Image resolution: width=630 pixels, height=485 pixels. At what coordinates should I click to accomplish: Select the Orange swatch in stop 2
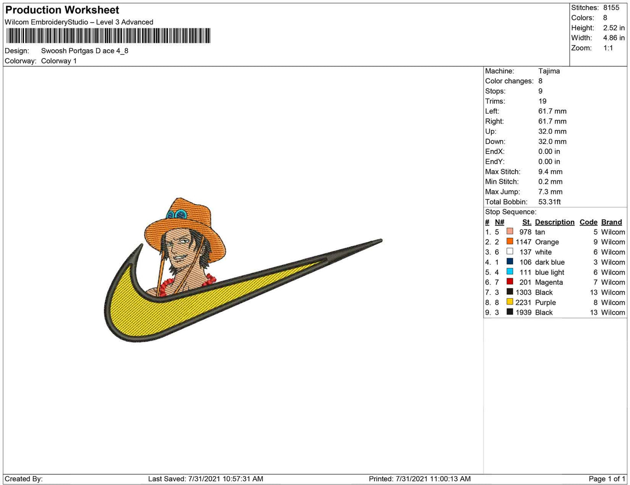[x=510, y=241]
